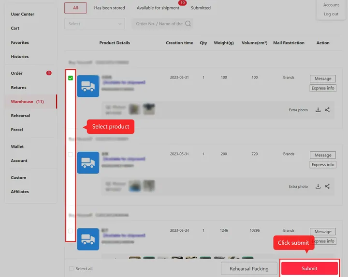Switch to Has been stored tab
This screenshot has height=277, width=348.
[x=109, y=8]
